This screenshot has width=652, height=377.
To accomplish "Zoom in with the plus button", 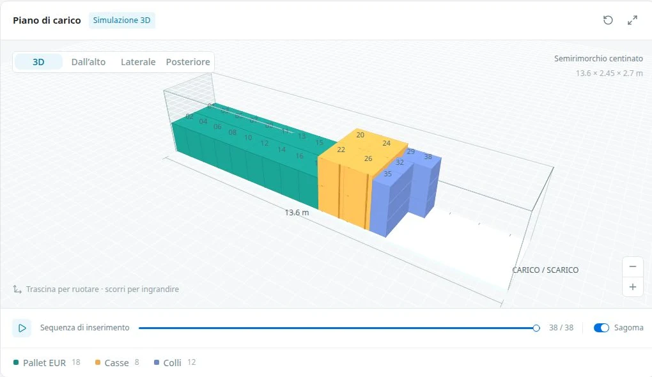I will click(632, 287).
